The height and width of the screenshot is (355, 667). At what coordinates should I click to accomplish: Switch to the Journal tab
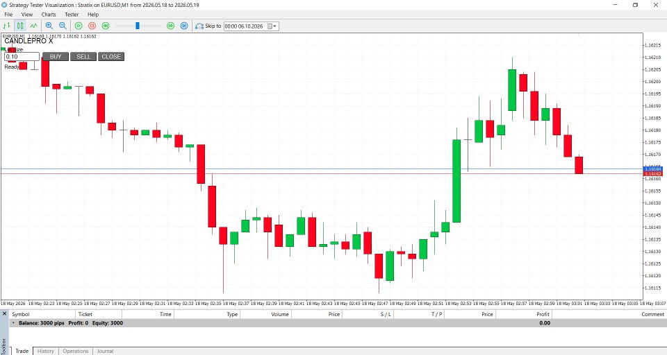click(105, 351)
